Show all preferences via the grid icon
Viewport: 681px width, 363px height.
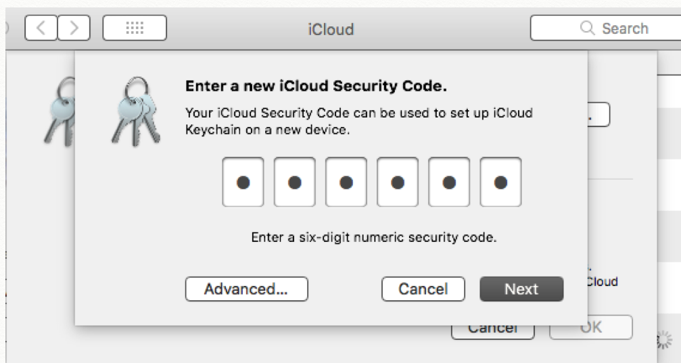pyautogui.click(x=135, y=28)
